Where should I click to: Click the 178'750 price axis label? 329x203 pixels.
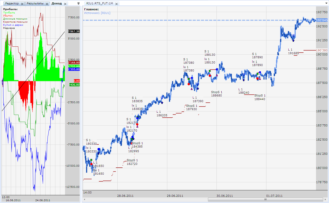pyautogui.click(x=322, y=182)
